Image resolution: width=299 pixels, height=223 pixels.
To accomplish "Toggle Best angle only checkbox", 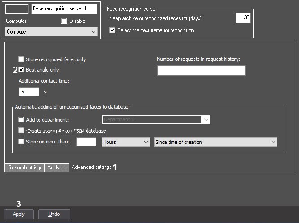I will tap(22, 70).
